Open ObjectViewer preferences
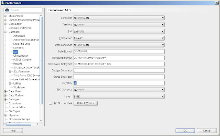The image size is (220, 136). 21,56
